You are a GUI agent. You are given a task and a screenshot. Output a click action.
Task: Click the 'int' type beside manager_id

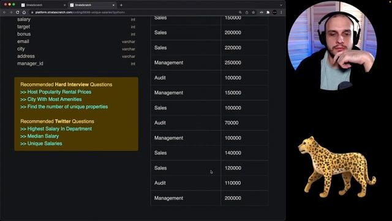133,64
